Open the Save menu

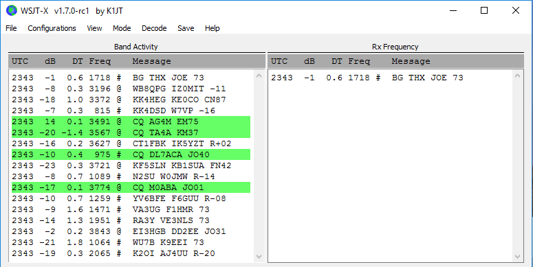pos(186,28)
